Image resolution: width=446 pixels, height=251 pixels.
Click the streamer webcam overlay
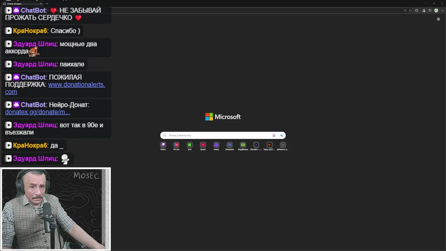(x=55, y=209)
